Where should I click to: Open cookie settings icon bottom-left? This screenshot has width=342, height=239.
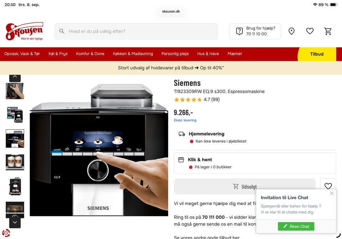6,233
